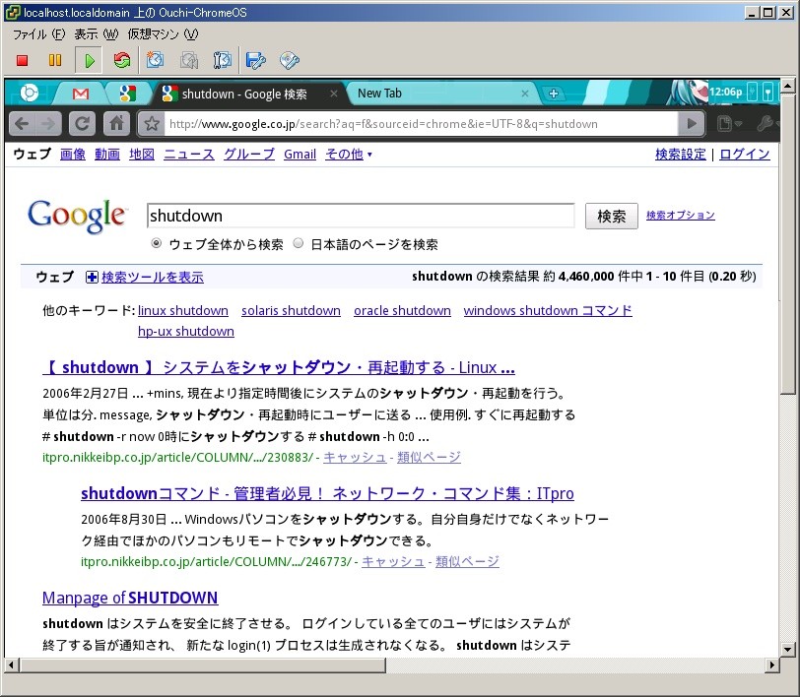Click the horizontal scrollbar right arrow

772,665
